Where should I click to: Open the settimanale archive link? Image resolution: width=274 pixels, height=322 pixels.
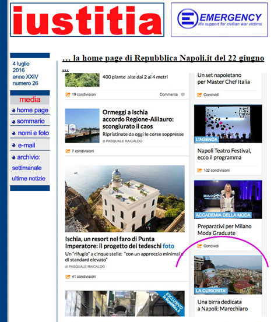tap(27, 168)
